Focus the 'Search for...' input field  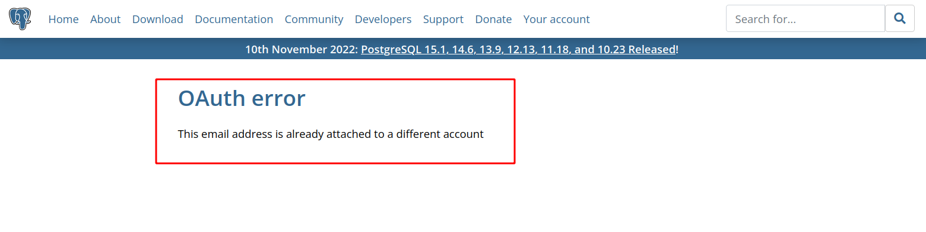click(806, 18)
